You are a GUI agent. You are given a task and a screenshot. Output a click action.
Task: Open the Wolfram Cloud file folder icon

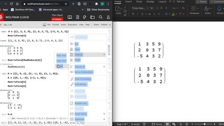point(92,17)
